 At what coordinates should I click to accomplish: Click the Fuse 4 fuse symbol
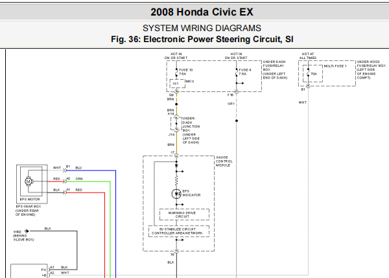coord(237,72)
